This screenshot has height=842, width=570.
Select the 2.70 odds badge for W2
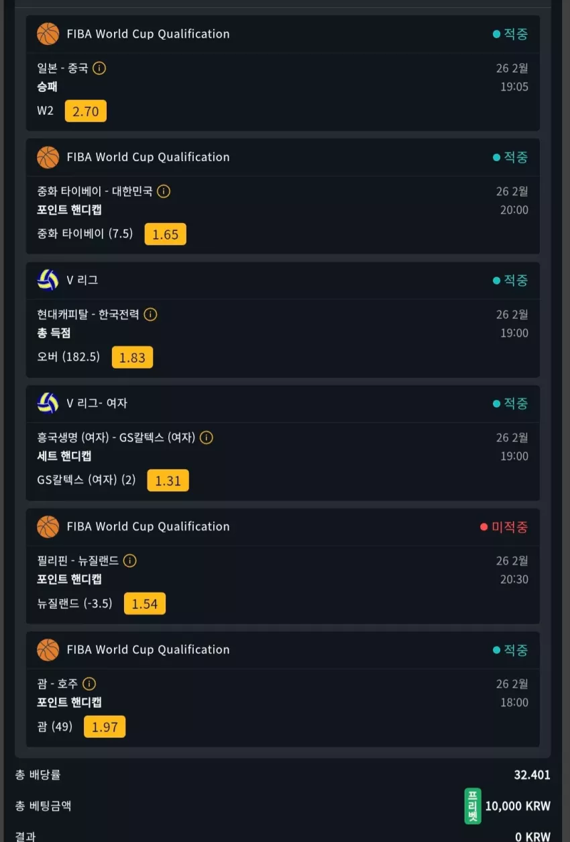point(86,111)
